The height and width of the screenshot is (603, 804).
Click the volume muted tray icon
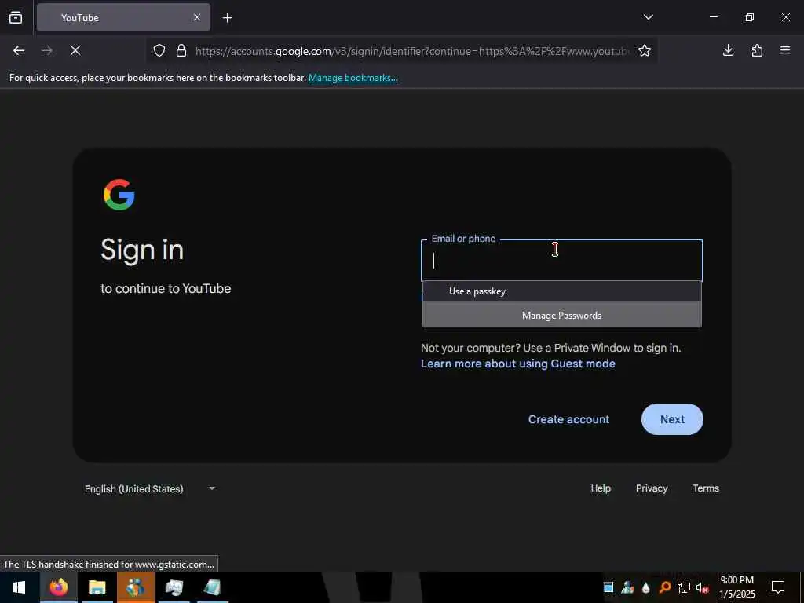point(702,587)
